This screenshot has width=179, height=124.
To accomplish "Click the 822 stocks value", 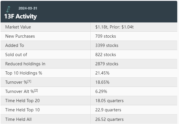I will coord(105,55).
